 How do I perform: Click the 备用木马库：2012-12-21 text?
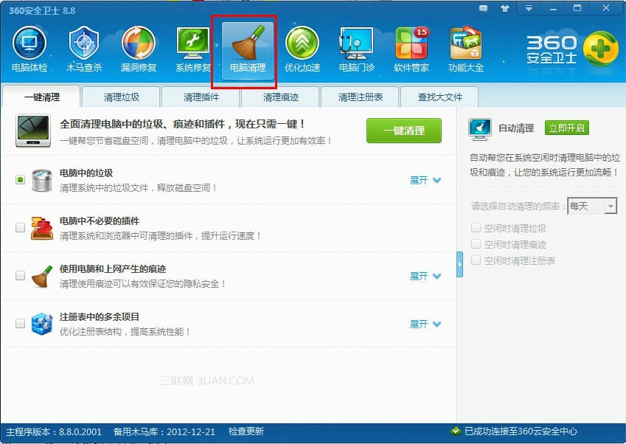164,431
